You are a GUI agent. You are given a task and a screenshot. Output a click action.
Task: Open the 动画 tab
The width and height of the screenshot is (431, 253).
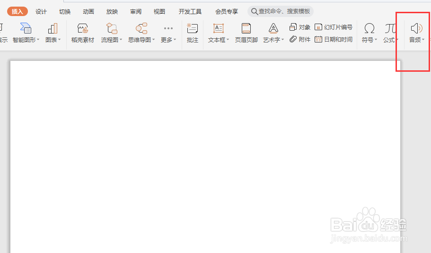(88, 11)
